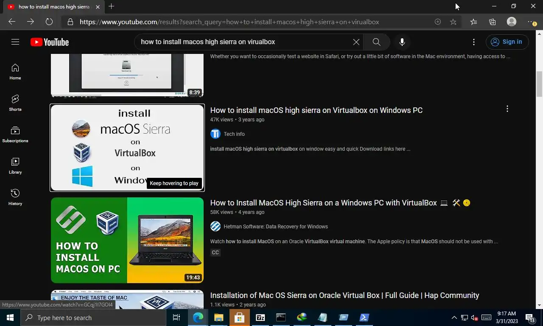Click the Tech info channel avatar
Image resolution: width=543 pixels, height=326 pixels.
click(216, 134)
